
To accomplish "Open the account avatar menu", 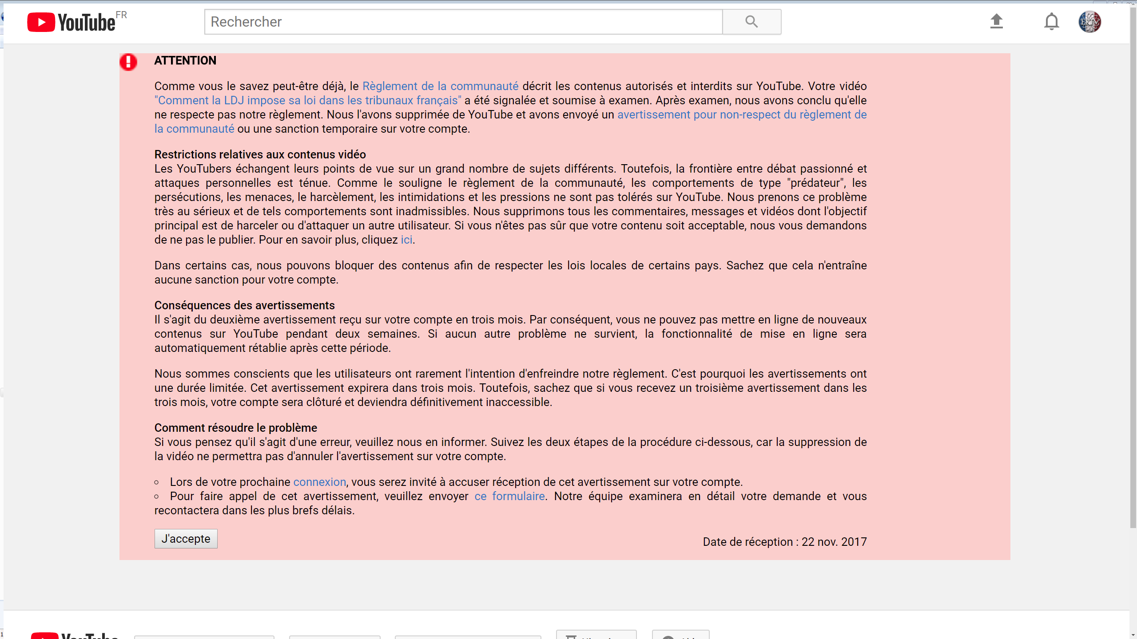I will [1089, 22].
